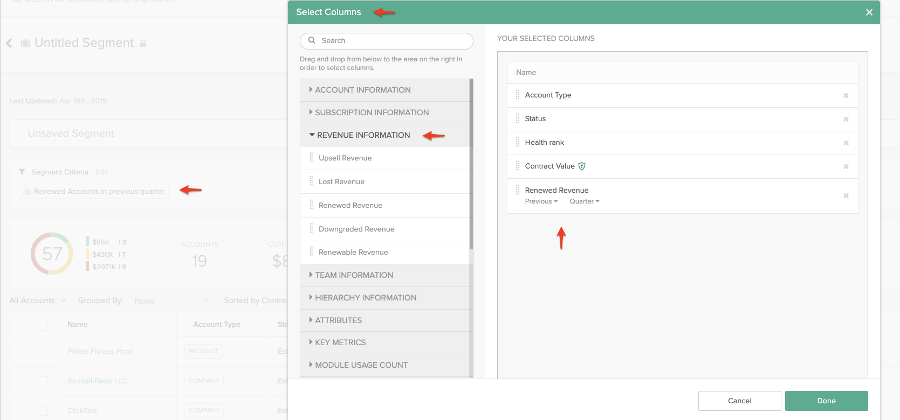900x420 pixels.
Task: Grab drag handle of Account Type row
Action: pos(518,95)
